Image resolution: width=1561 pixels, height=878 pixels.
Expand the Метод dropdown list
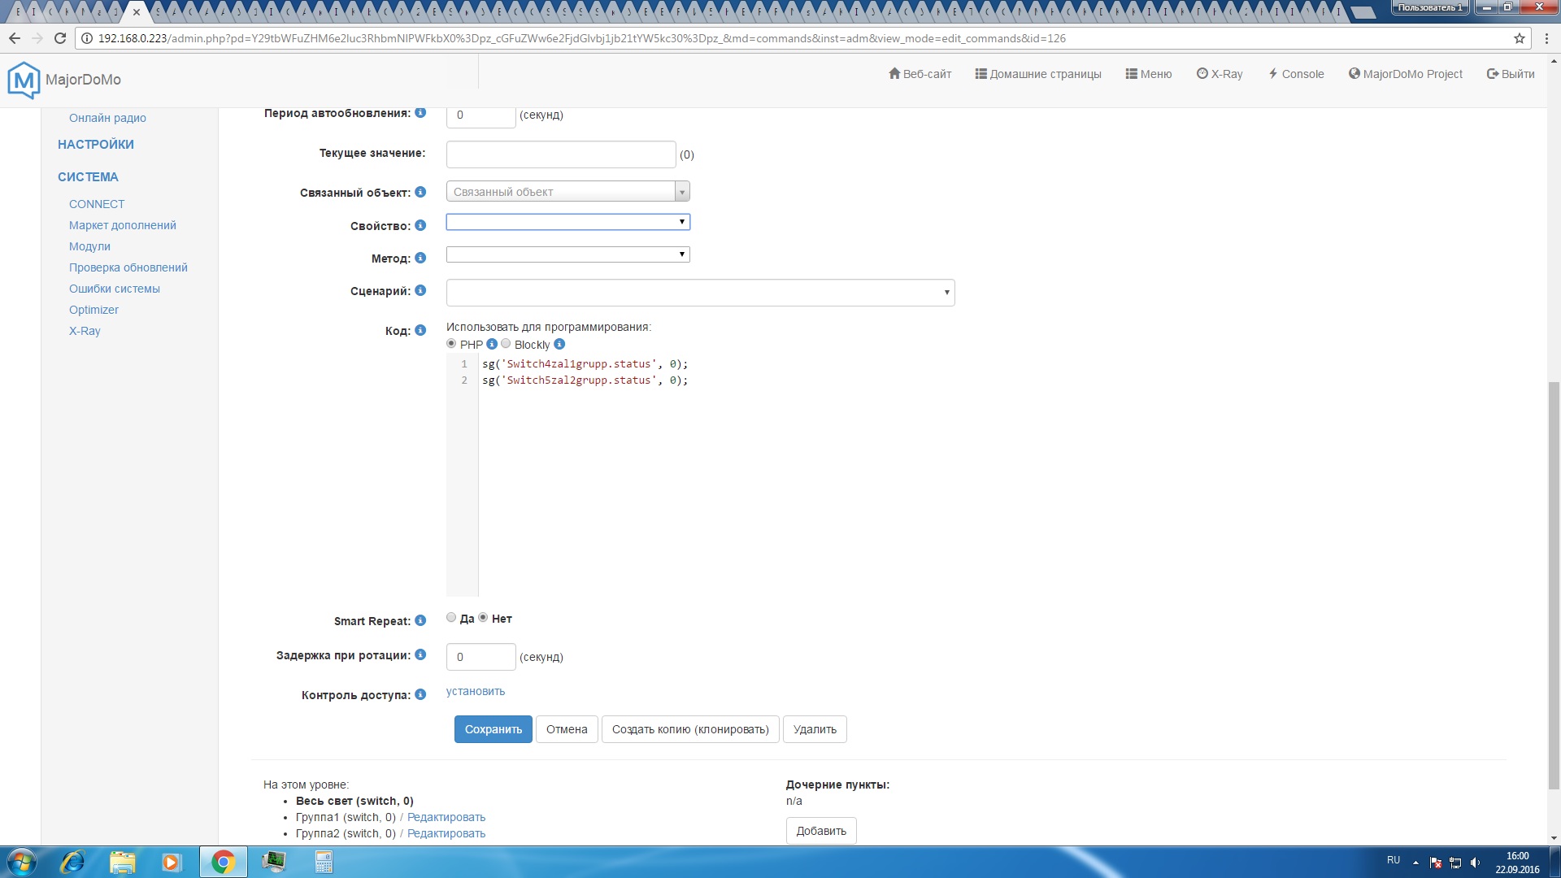567,254
